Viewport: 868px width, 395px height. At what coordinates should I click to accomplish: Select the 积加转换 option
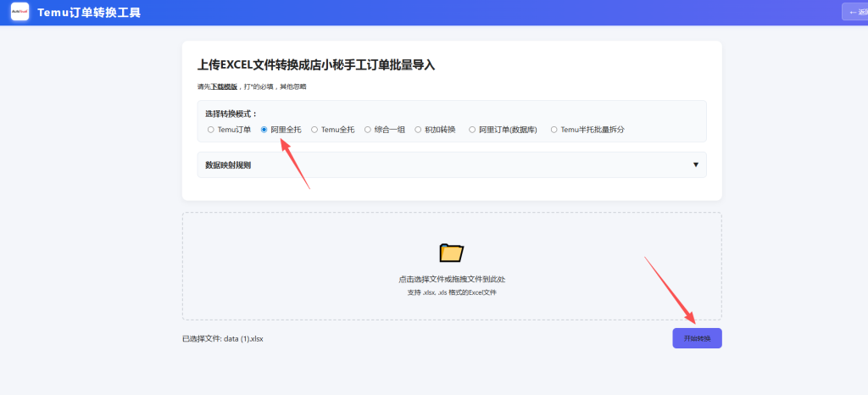(418, 130)
